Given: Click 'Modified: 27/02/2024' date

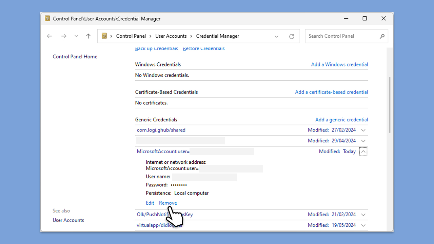Looking at the screenshot, I should (x=332, y=130).
